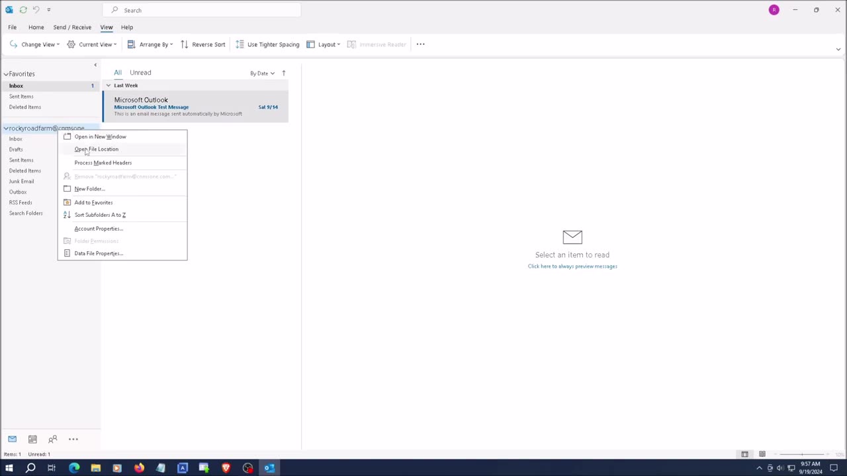The height and width of the screenshot is (476, 847).
Task: Open the Junk Email folder
Action: tap(21, 181)
